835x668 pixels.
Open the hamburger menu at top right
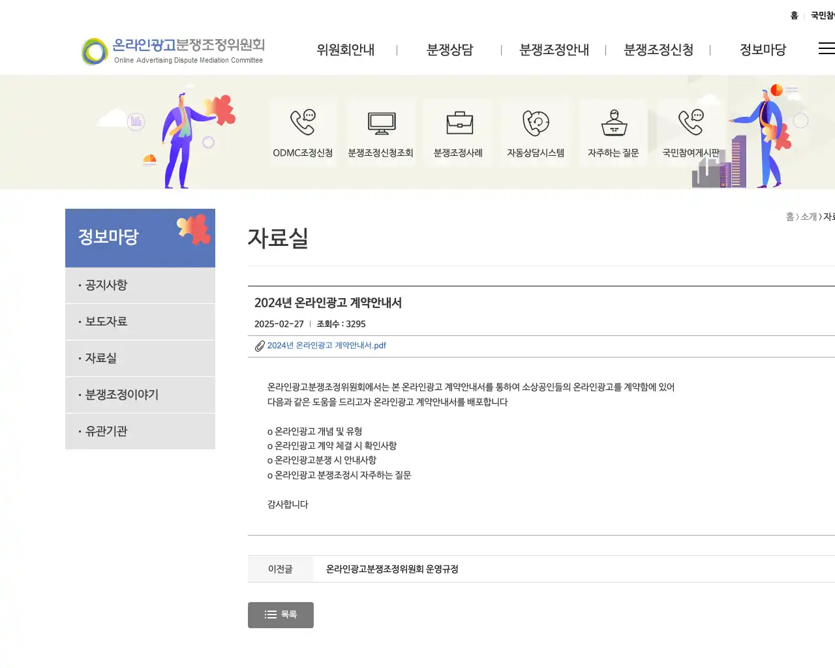(826, 48)
